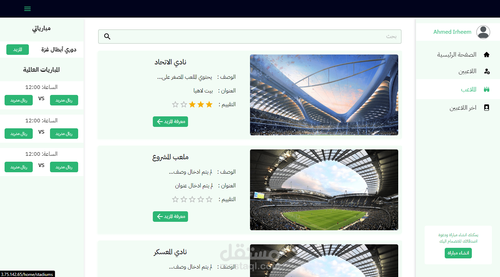Open the hamburger menu in top bar
Image resolution: width=500 pixels, height=277 pixels.
coord(27,9)
